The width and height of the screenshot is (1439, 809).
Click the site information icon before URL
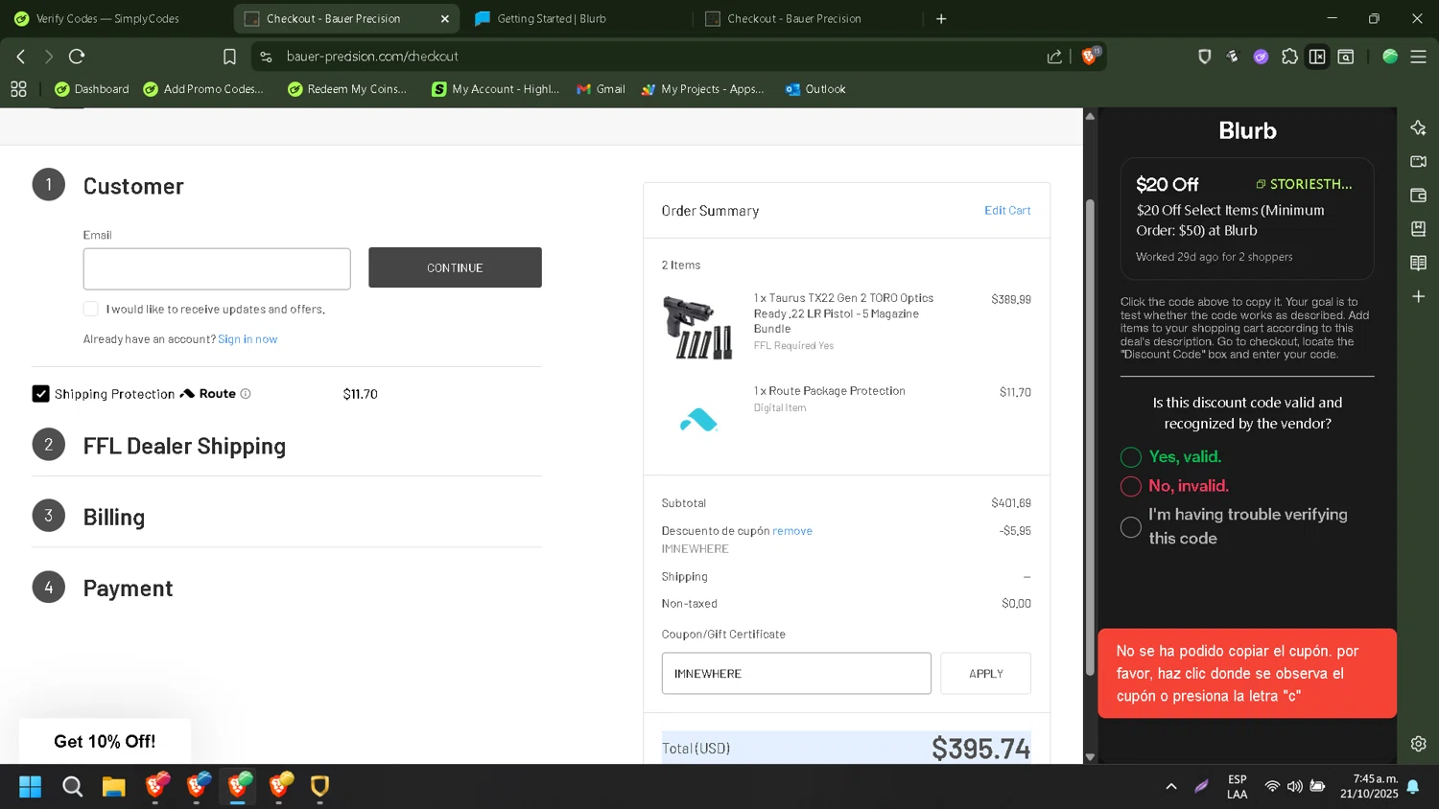coord(266,57)
